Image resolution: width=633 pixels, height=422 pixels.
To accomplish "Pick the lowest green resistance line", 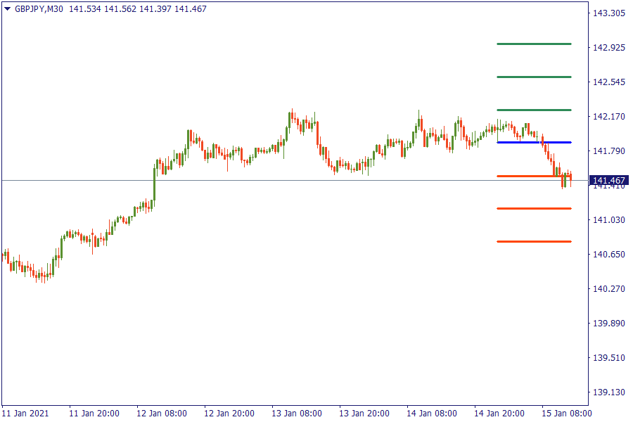I will (x=533, y=110).
